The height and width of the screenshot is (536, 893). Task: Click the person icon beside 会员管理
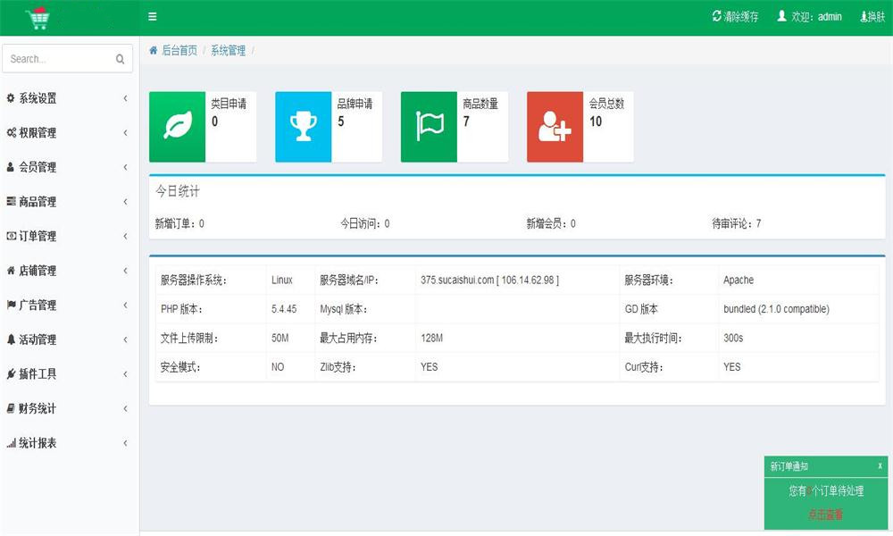(x=10, y=167)
